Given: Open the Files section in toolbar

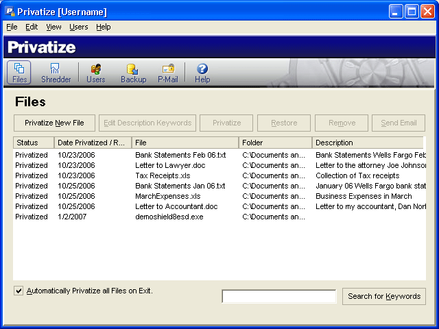Looking at the screenshot, I should click(x=19, y=73).
